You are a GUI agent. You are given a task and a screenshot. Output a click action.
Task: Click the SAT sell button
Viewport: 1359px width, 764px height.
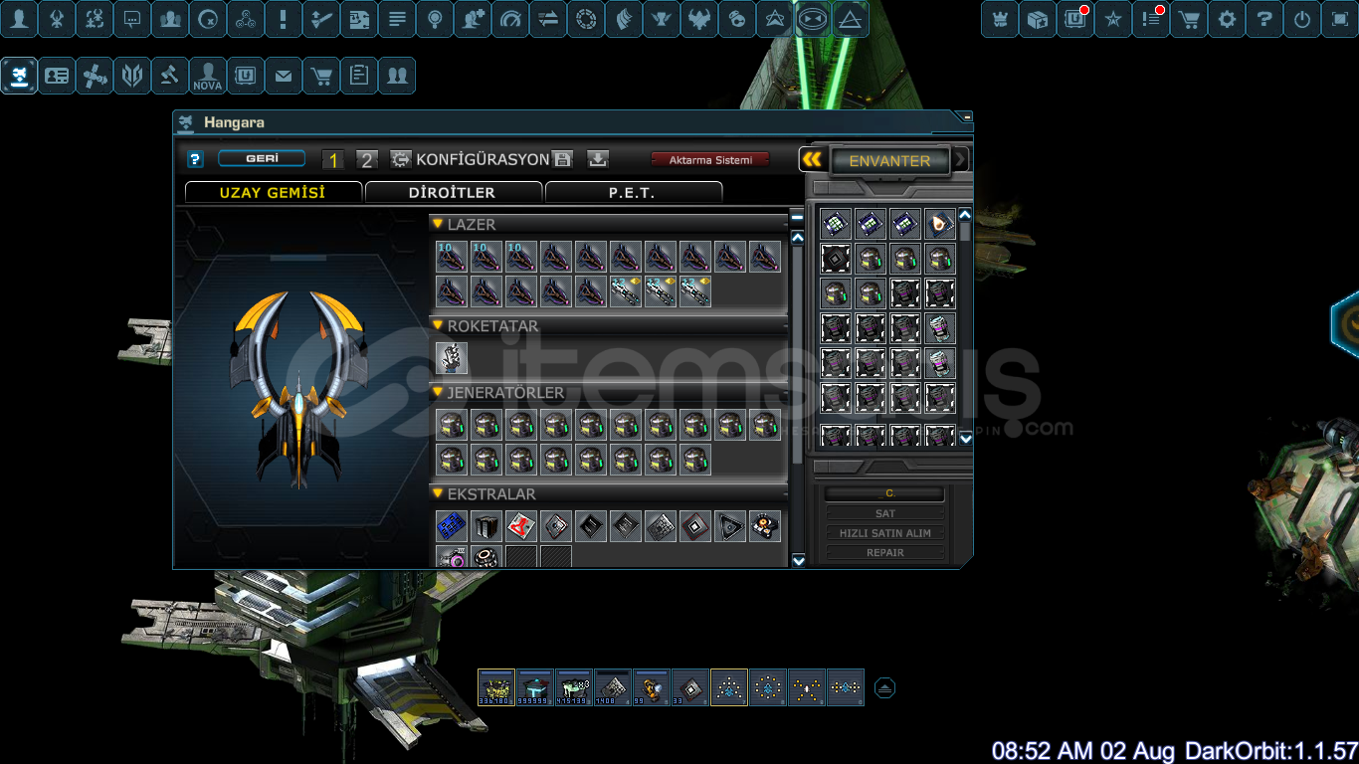pyautogui.click(x=885, y=513)
